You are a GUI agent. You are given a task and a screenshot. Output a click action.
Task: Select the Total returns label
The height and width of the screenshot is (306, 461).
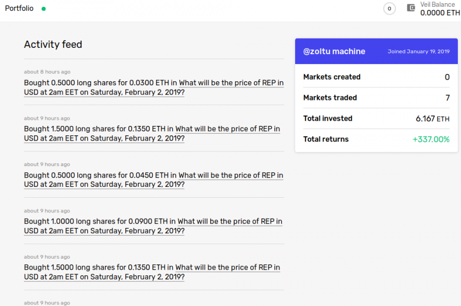coord(326,139)
